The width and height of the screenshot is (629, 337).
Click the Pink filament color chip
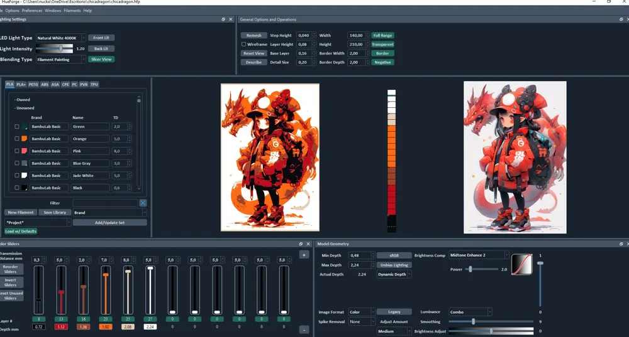25,151
